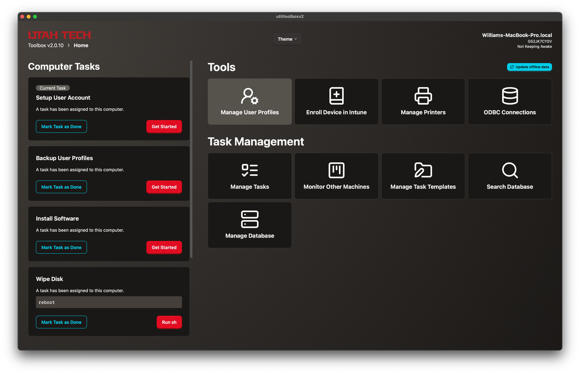Open the Manage Tasks panel
580x374 pixels.
click(x=249, y=176)
